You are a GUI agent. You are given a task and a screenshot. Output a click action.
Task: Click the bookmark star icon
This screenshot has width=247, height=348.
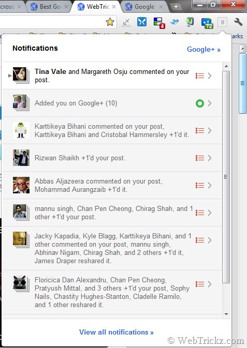110,22
